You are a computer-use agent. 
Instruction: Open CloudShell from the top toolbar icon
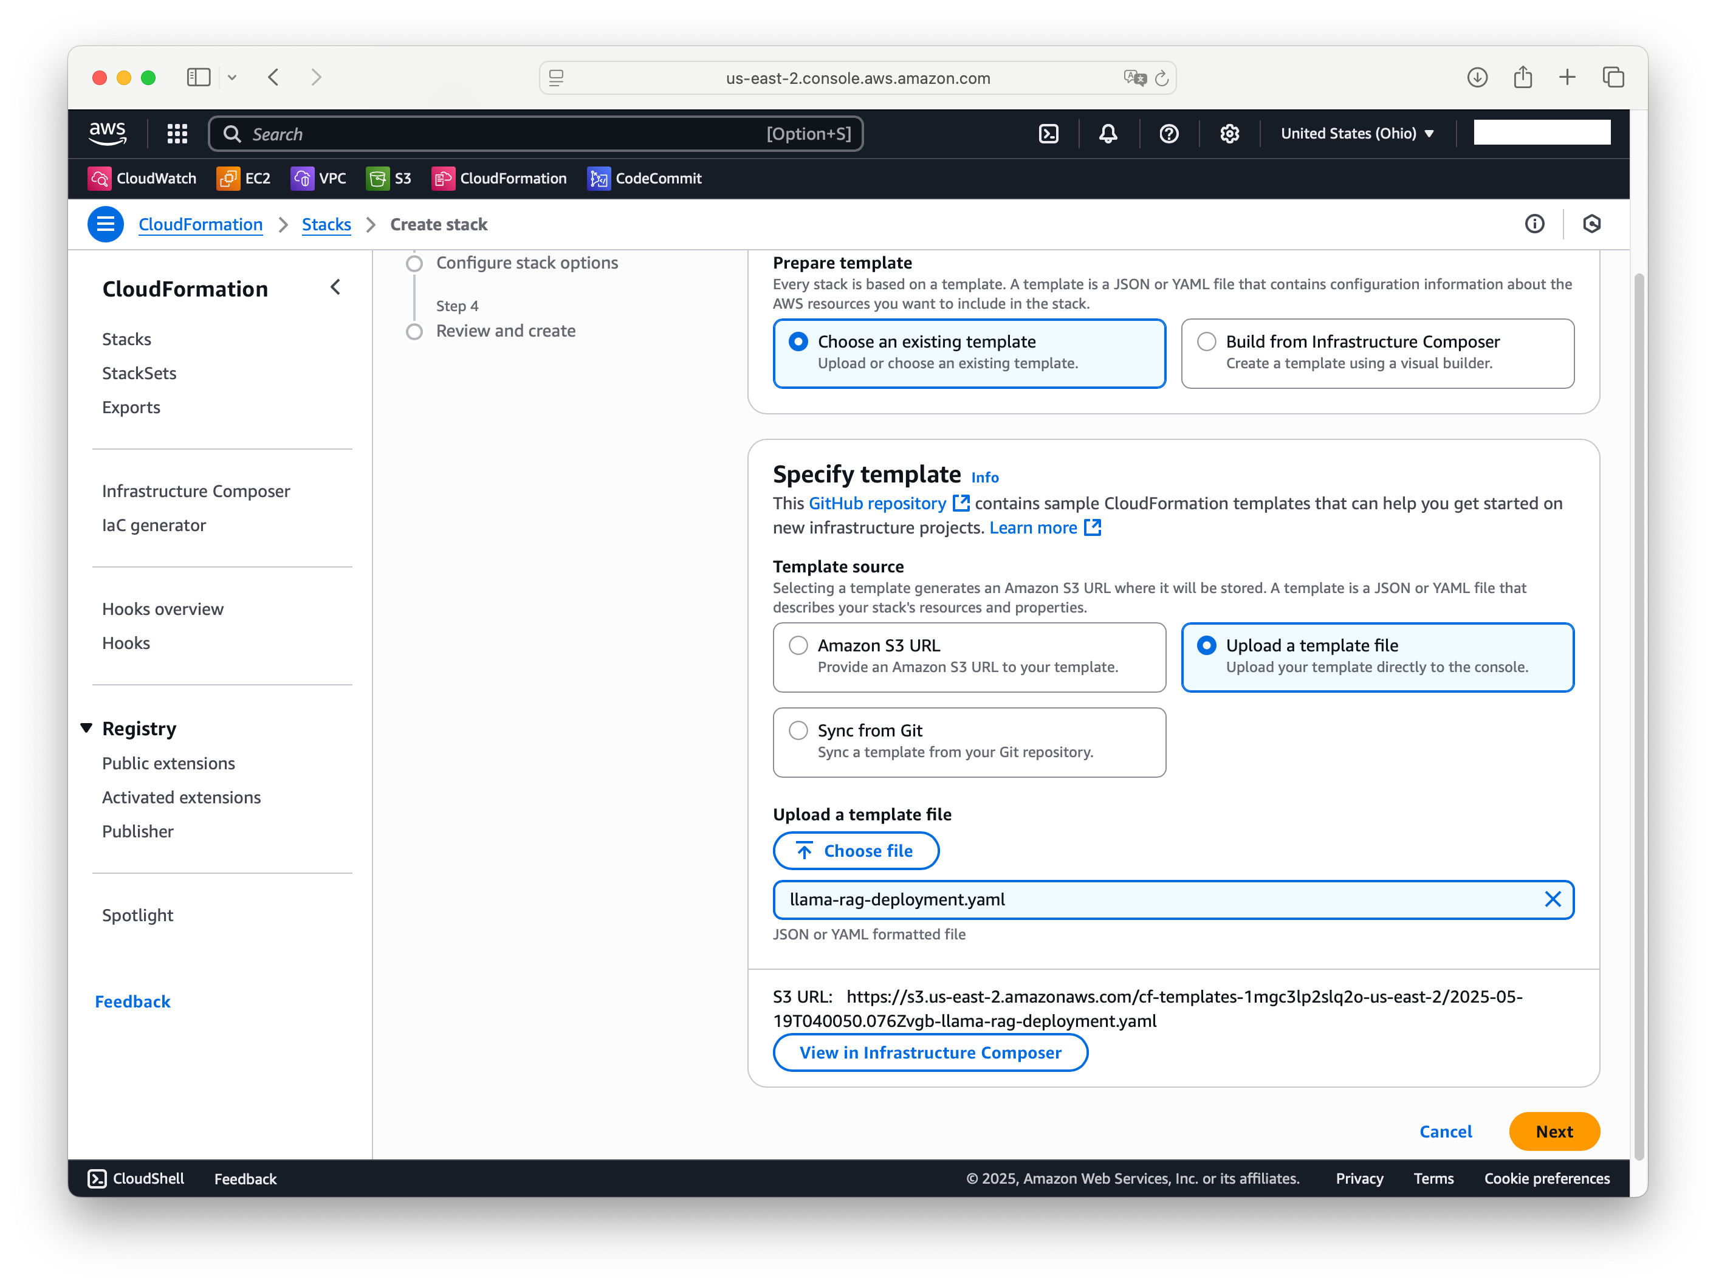[x=1048, y=134]
